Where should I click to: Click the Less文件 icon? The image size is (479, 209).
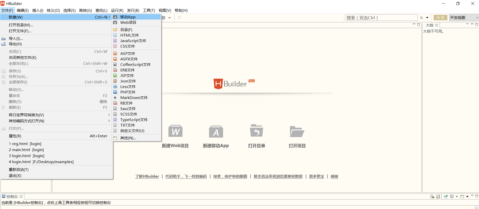tap(115, 86)
